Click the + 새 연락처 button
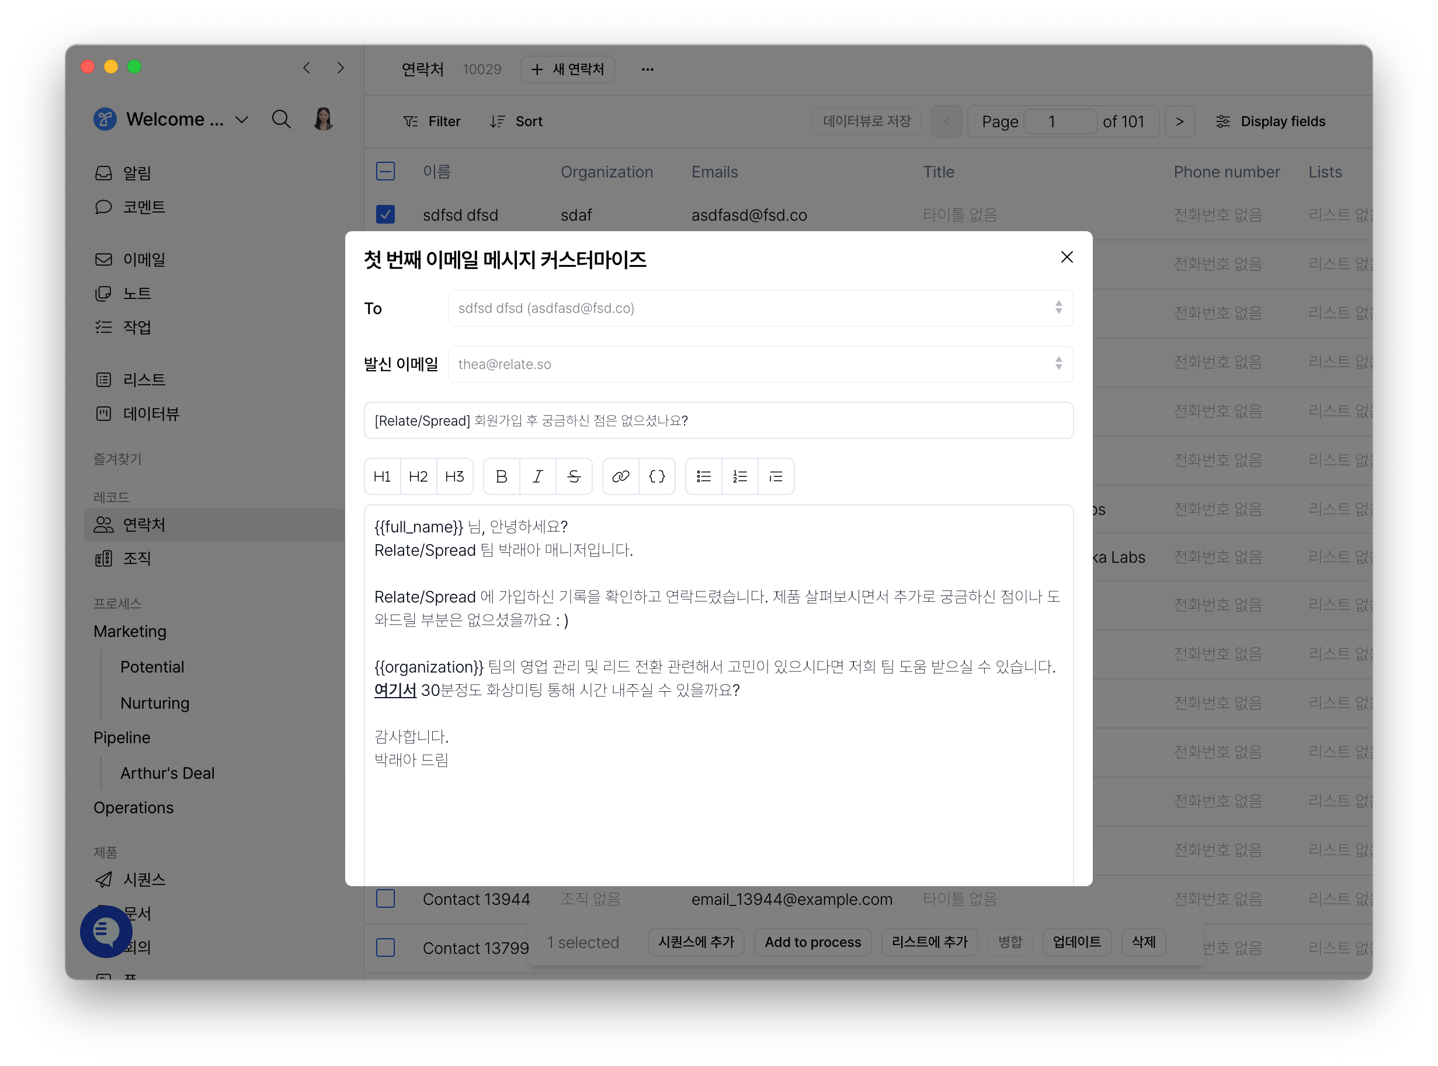 point(567,69)
